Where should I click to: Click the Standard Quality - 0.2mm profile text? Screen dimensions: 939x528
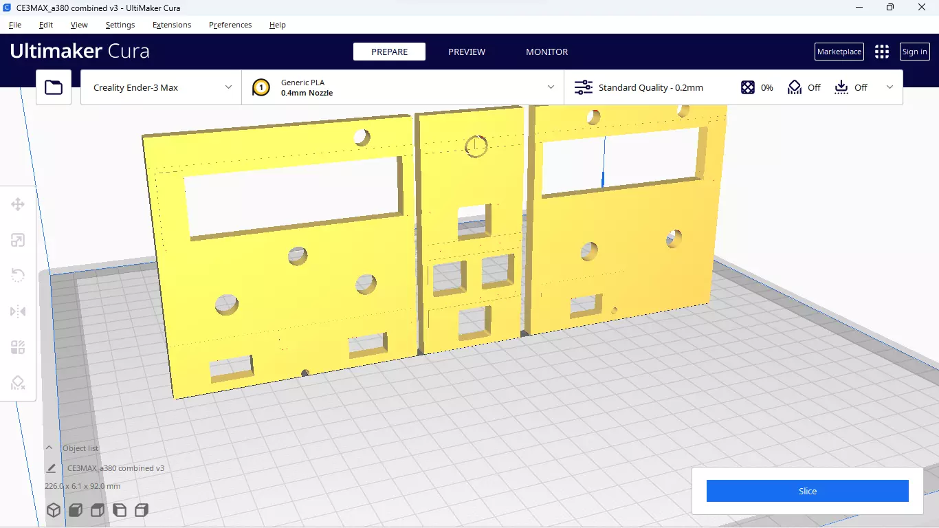(651, 87)
